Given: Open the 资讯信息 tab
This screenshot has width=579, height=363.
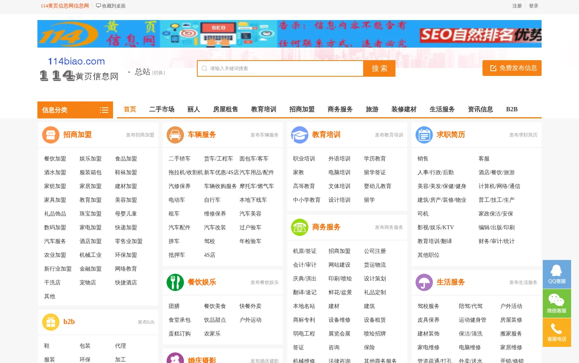Looking at the screenshot, I should pos(481,109).
